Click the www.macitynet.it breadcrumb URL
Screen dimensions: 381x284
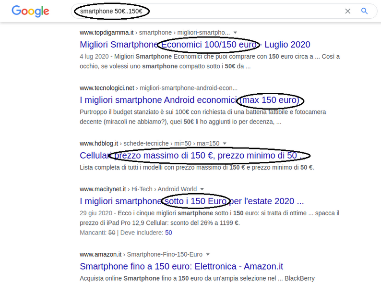point(103,189)
